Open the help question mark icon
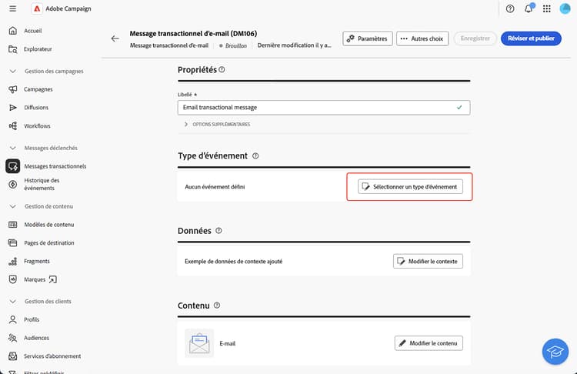 pyautogui.click(x=510, y=8)
